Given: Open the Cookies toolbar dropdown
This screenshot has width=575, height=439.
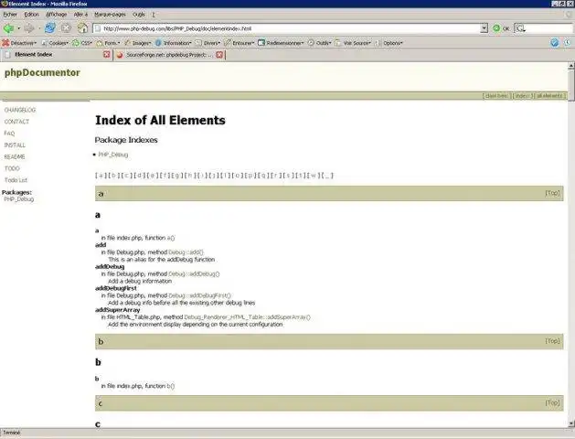Looking at the screenshot, I should pos(55,43).
